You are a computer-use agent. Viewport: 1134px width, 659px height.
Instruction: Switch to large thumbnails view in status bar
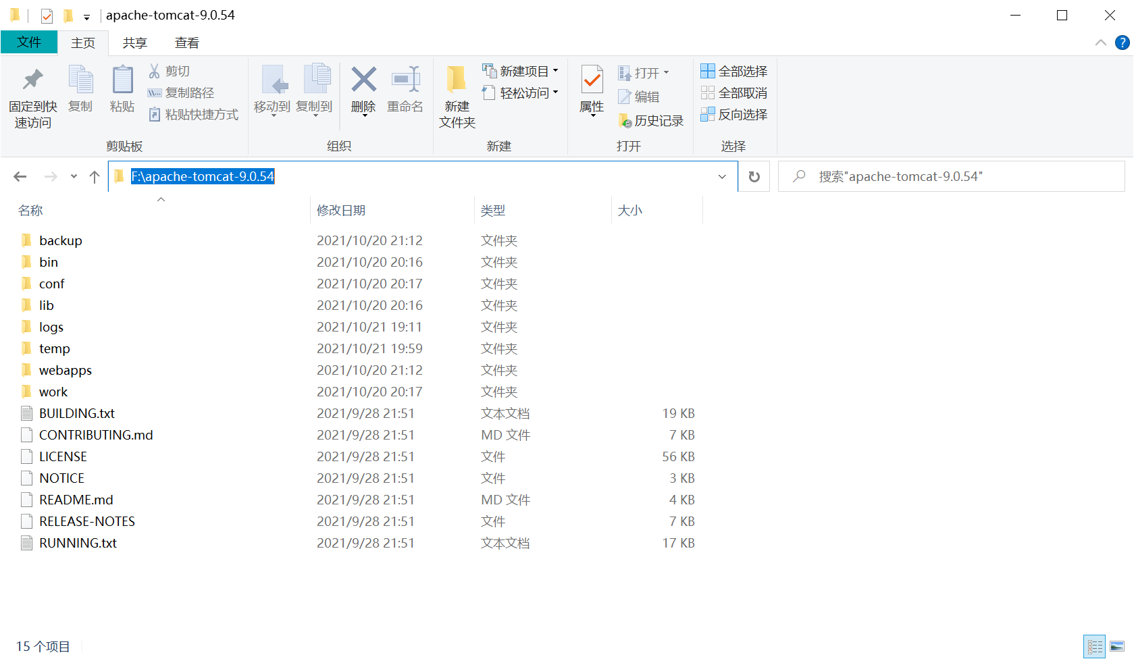1118,646
